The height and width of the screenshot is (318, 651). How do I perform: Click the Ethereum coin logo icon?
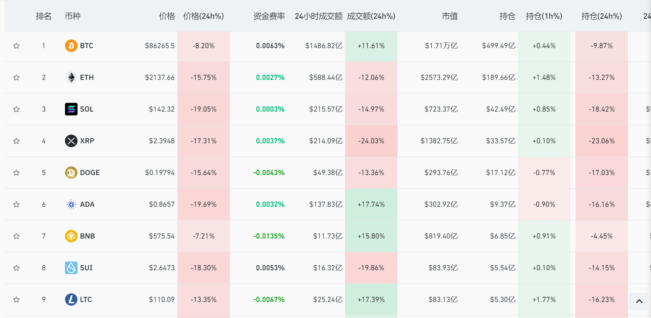(x=71, y=77)
